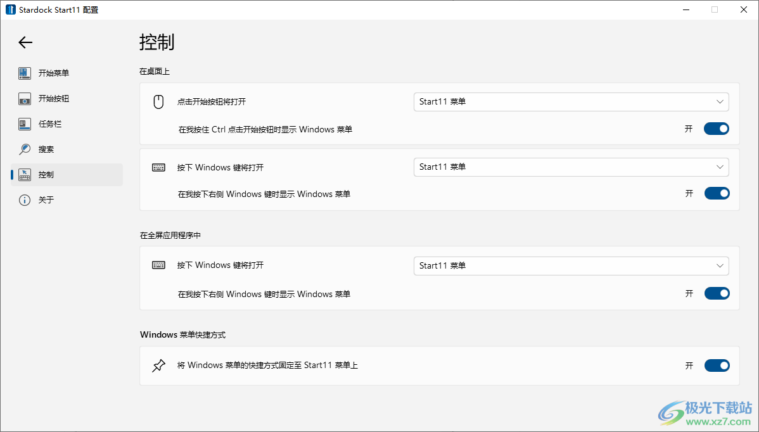The height and width of the screenshot is (432, 759).
Task: Click the search magnifier sidebar icon
Action: coord(25,149)
